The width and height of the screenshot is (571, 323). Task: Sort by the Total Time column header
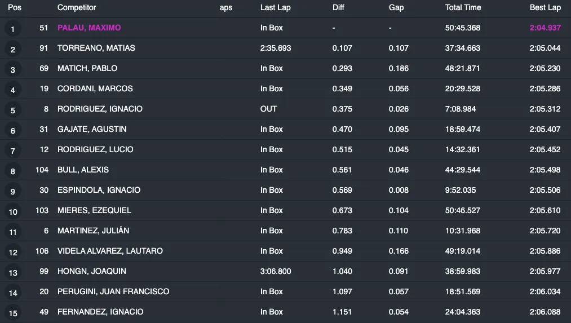click(462, 8)
